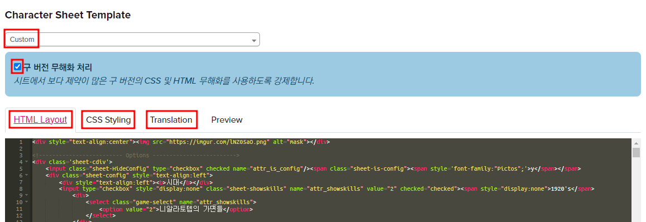Click the 니알라토텝의 가면들 option text
Image resolution: width=646 pixels, height=222 pixels.
[x=191, y=209]
